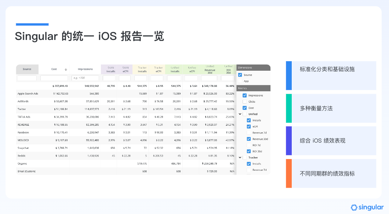Click the SKAN eCPI column header
The width and height of the screenshot is (389, 214).
[125, 69]
